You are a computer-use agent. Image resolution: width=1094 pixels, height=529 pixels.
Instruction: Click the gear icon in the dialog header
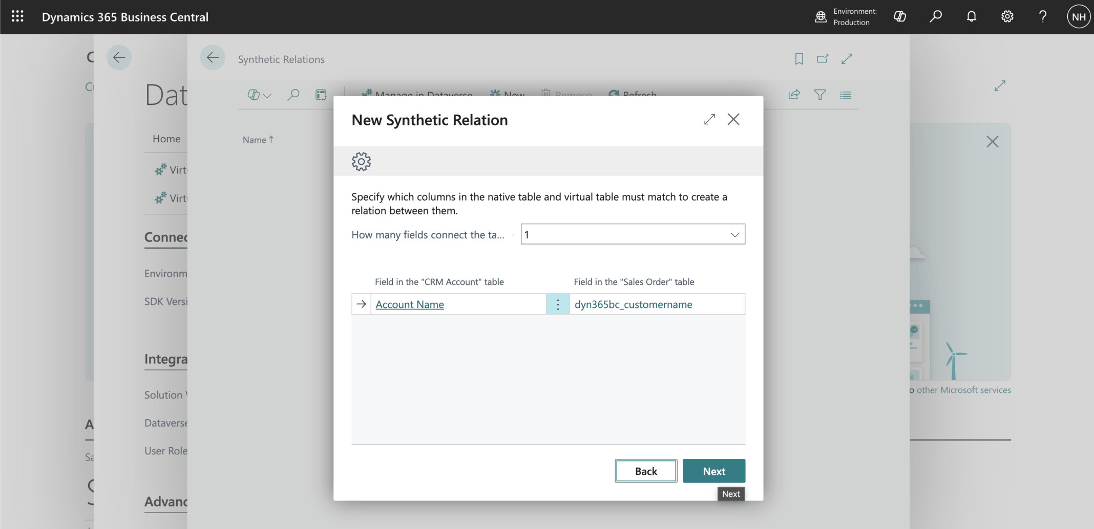tap(361, 161)
